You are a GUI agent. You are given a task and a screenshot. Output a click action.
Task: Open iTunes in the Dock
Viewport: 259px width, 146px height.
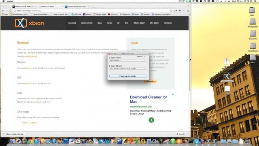(x=54, y=141)
